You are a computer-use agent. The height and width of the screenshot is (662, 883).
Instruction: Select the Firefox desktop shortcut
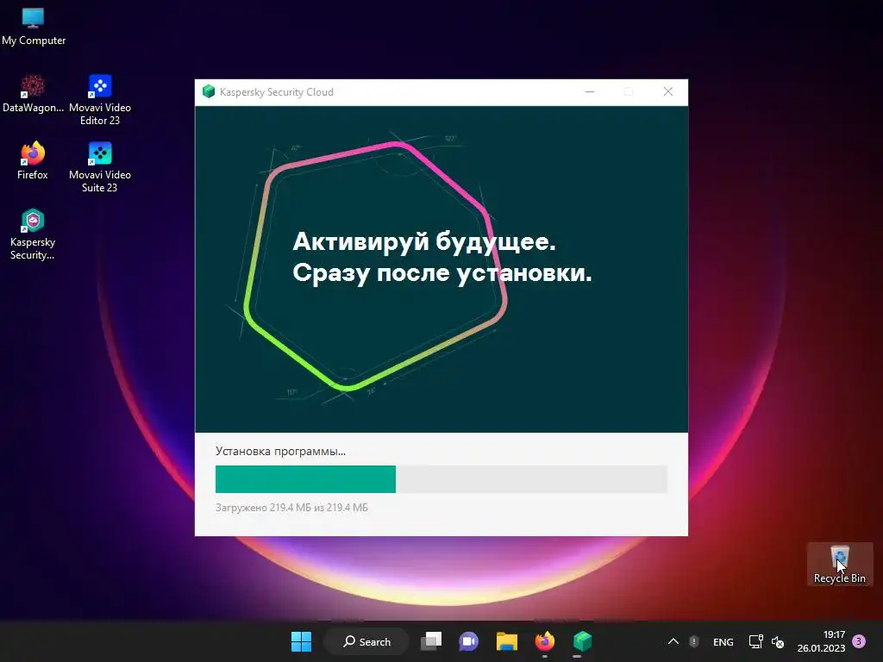click(33, 161)
